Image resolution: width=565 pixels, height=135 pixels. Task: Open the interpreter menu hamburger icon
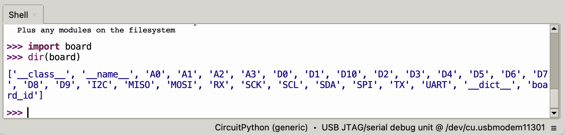click(553, 128)
